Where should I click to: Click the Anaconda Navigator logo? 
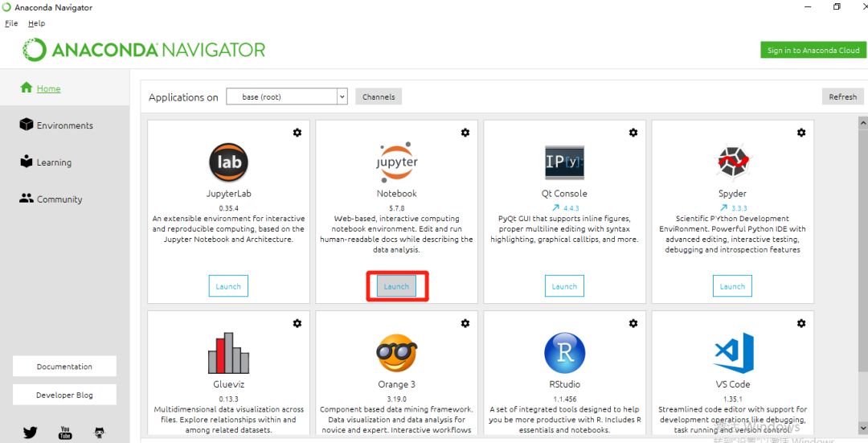tap(144, 50)
